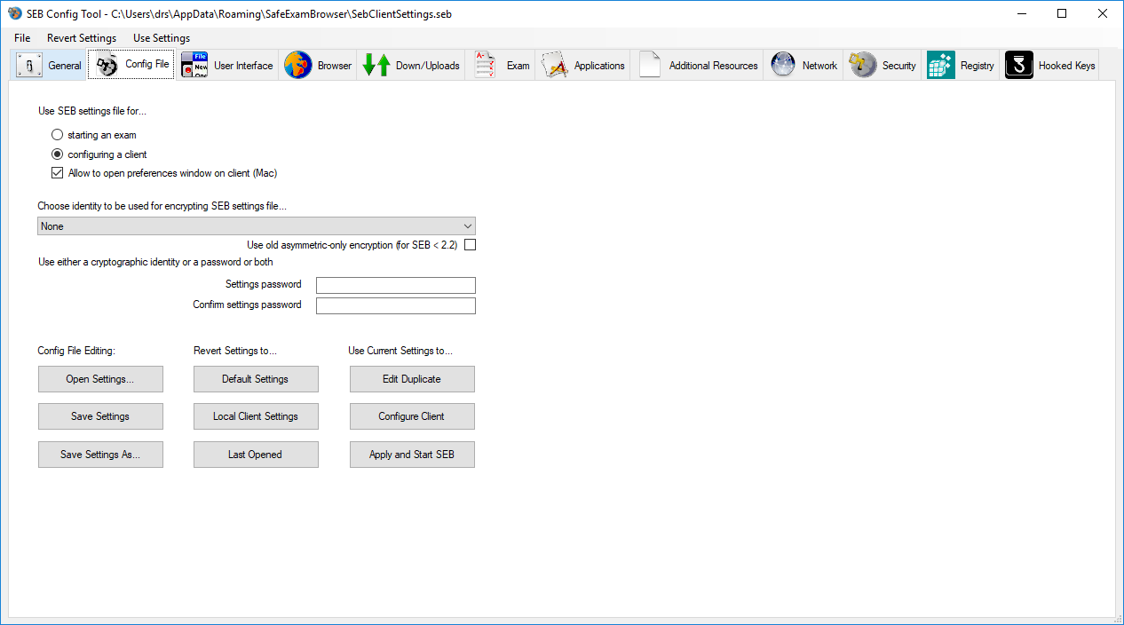1124x625 pixels.
Task: Click the Hooked Keys hook icon
Action: [x=1019, y=65]
